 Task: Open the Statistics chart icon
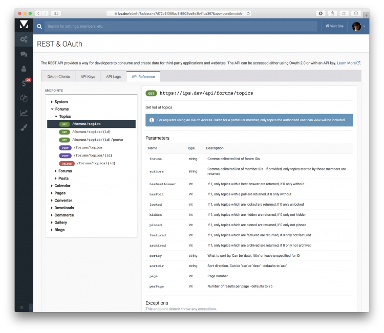pyautogui.click(x=24, y=113)
